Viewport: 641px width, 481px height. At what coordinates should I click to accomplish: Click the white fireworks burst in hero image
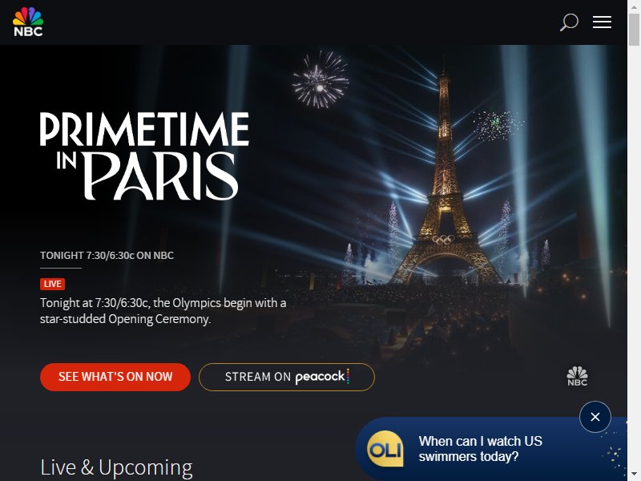pyautogui.click(x=320, y=79)
